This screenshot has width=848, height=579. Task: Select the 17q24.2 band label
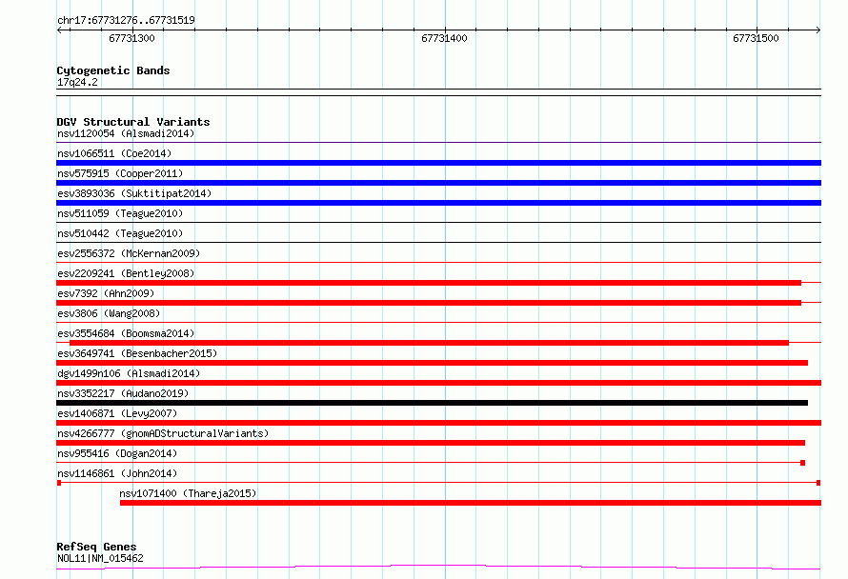pyautogui.click(x=77, y=82)
